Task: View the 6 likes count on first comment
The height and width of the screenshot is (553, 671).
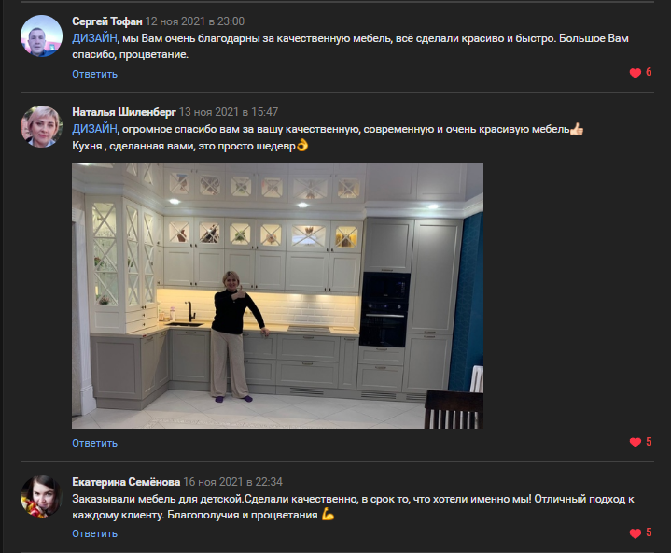Action: [649, 72]
